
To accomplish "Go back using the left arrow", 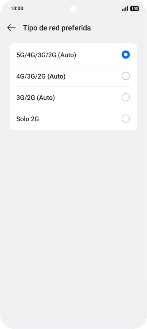I will (x=11, y=28).
